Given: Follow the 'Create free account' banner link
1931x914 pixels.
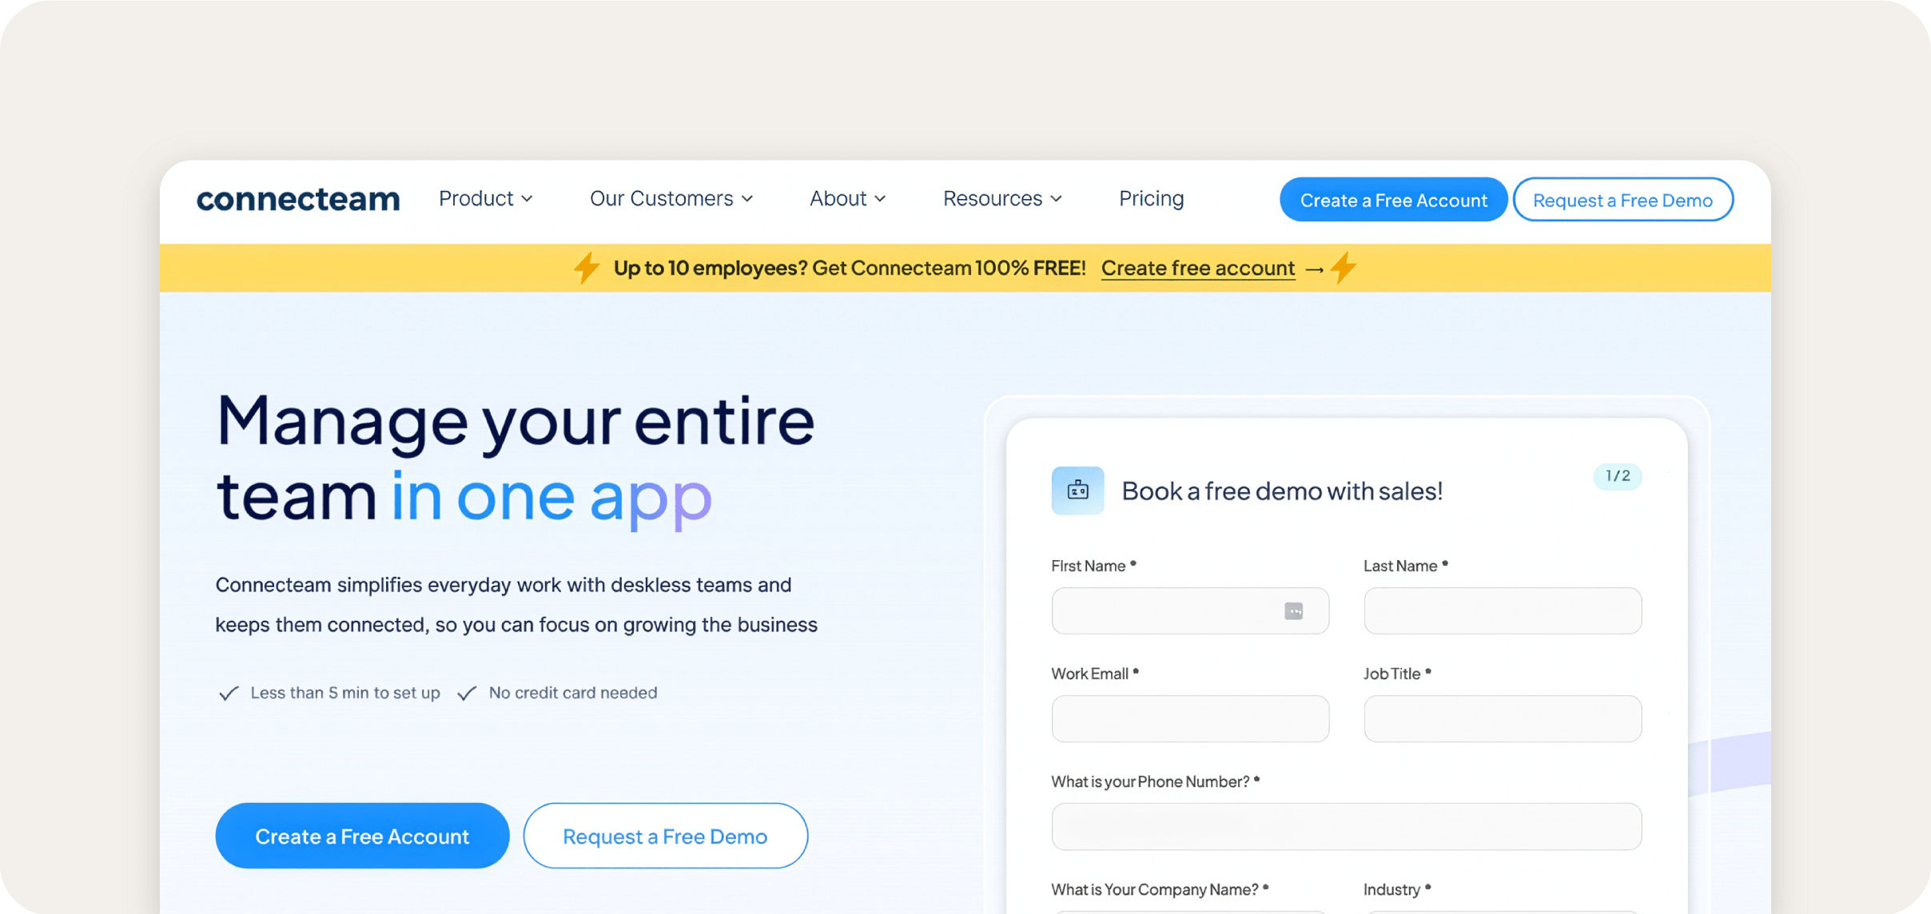Looking at the screenshot, I should pyautogui.click(x=1197, y=268).
